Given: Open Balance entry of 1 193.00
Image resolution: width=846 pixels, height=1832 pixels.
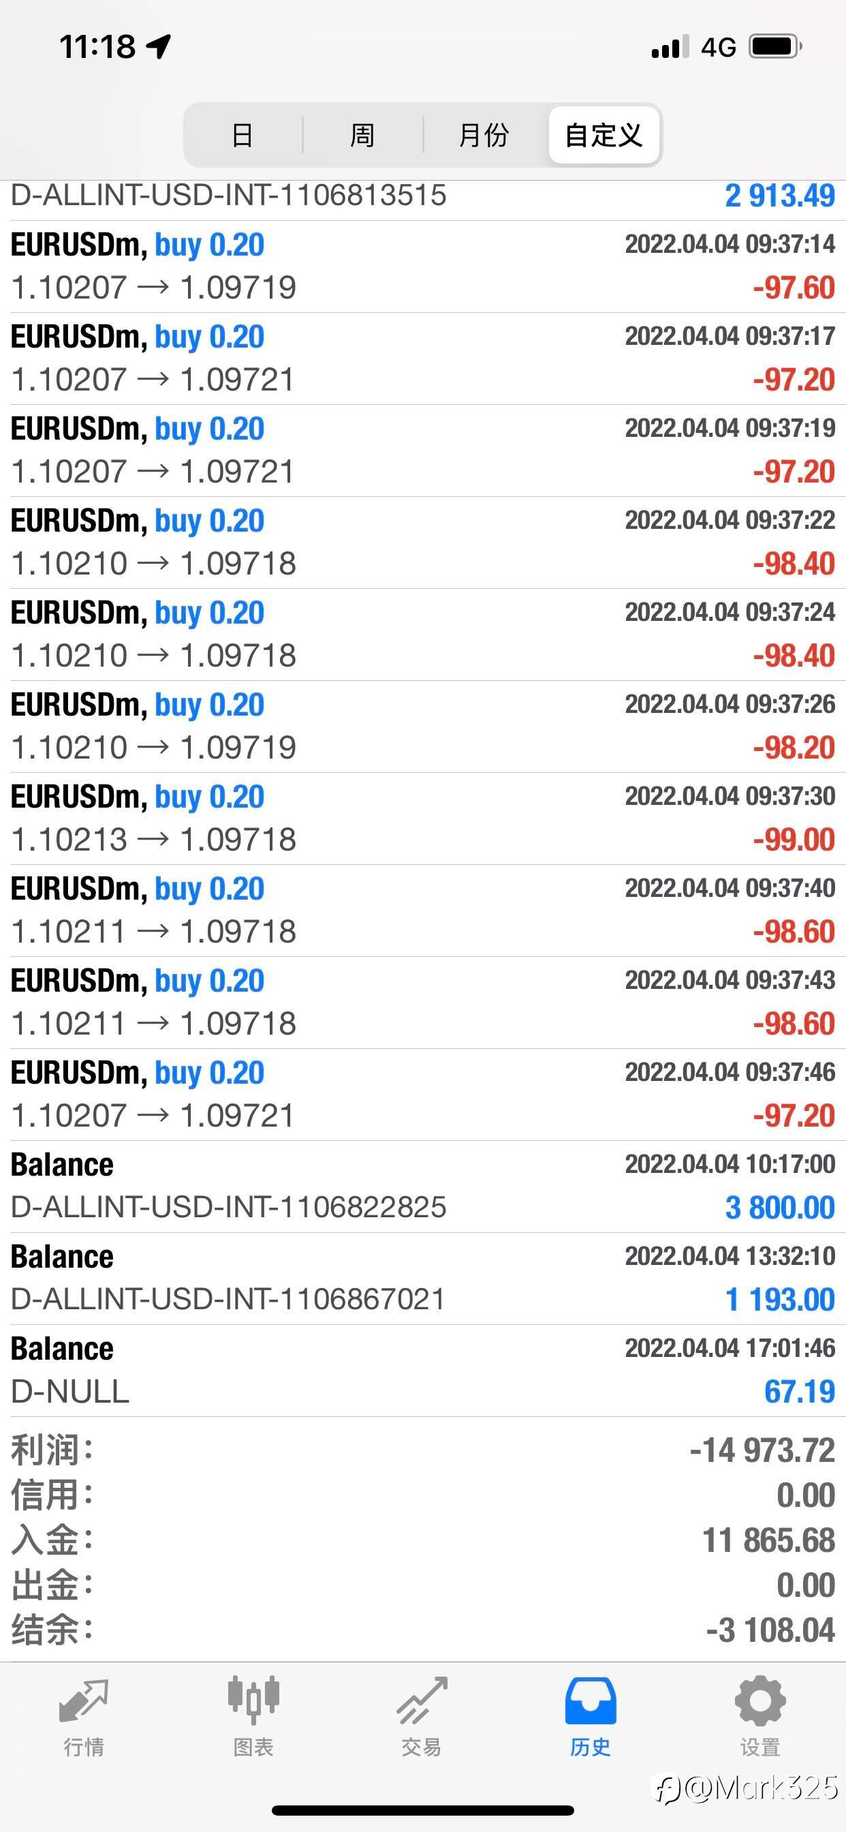Looking at the screenshot, I should click(423, 1278).
